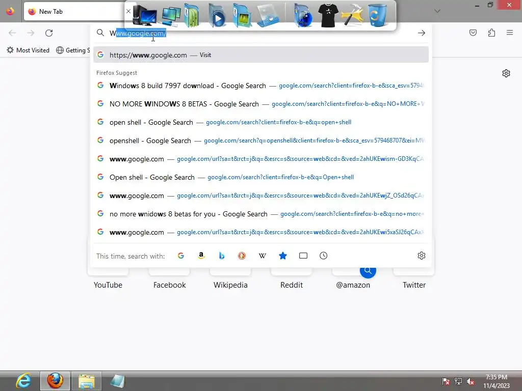Open the notebook app on the taskbar

(x=117, y=381)
